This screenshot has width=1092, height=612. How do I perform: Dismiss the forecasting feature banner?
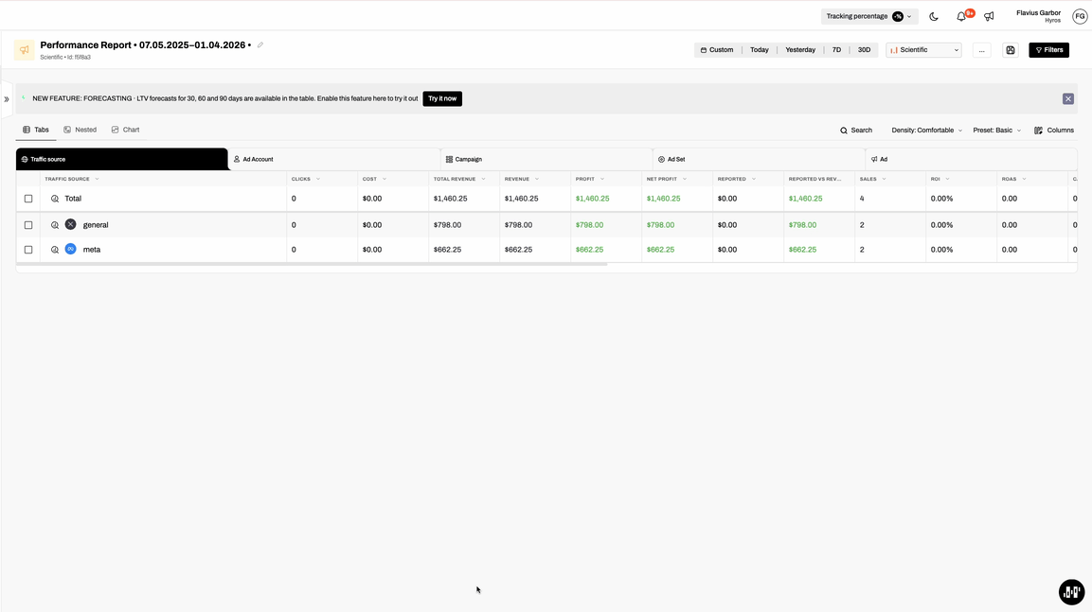(1067, 98)
